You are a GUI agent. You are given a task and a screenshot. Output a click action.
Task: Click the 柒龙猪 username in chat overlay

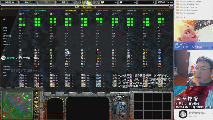pos(11,58)
